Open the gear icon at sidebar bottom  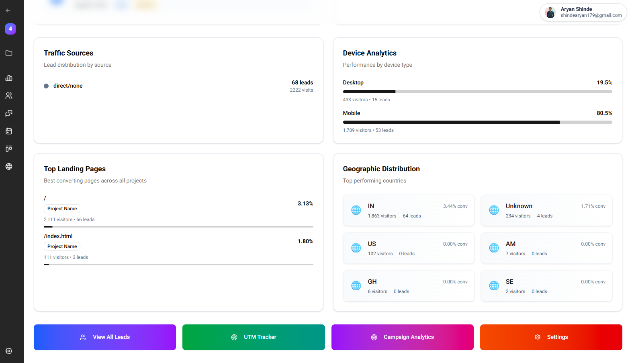[x=9, y=351]
